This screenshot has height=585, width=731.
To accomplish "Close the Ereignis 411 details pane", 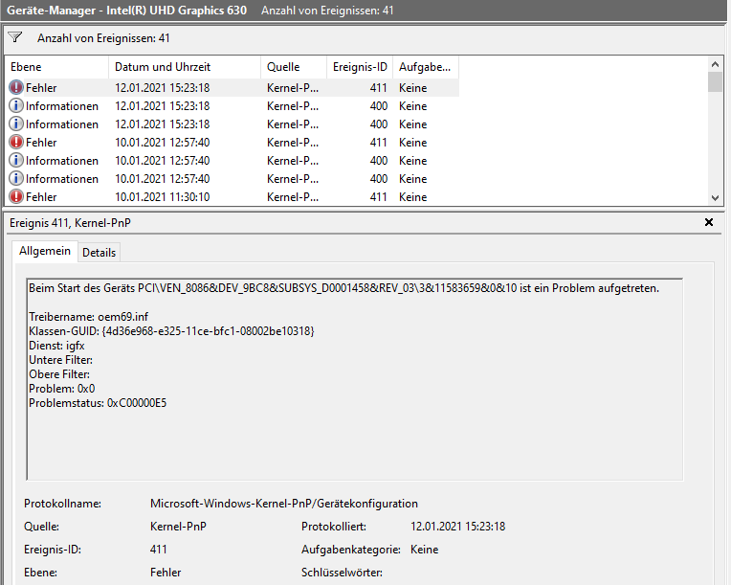I will point(709,222).
